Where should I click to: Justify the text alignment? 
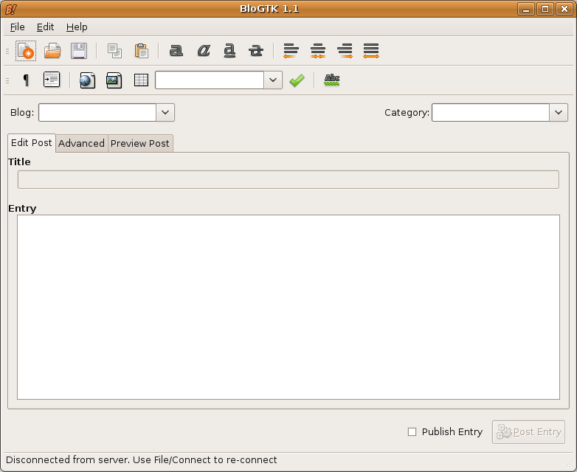(x=371, y=50)
